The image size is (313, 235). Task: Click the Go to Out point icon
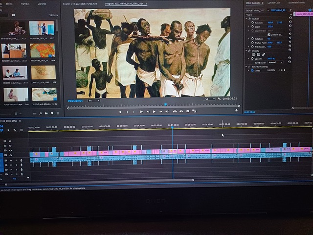pyautogui.click(x=167, y=111)
